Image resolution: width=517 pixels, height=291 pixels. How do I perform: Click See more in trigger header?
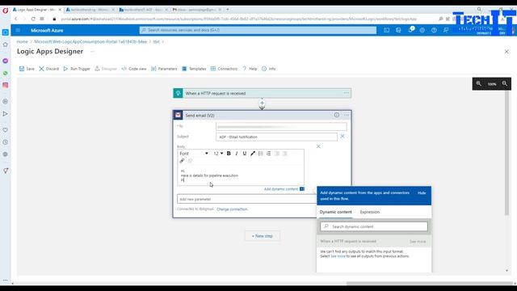click(x=418, y=242)
